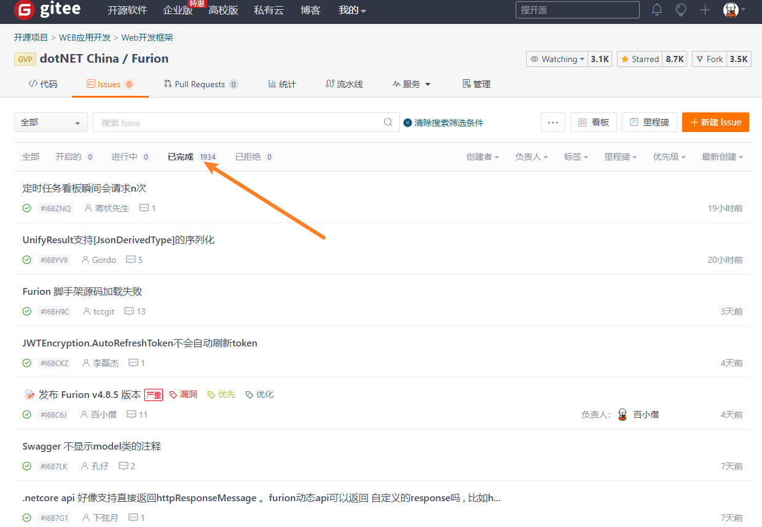Click author icon 蒋状先生
This screenshot has width=762, height=527.
click(x=88, y=208)
